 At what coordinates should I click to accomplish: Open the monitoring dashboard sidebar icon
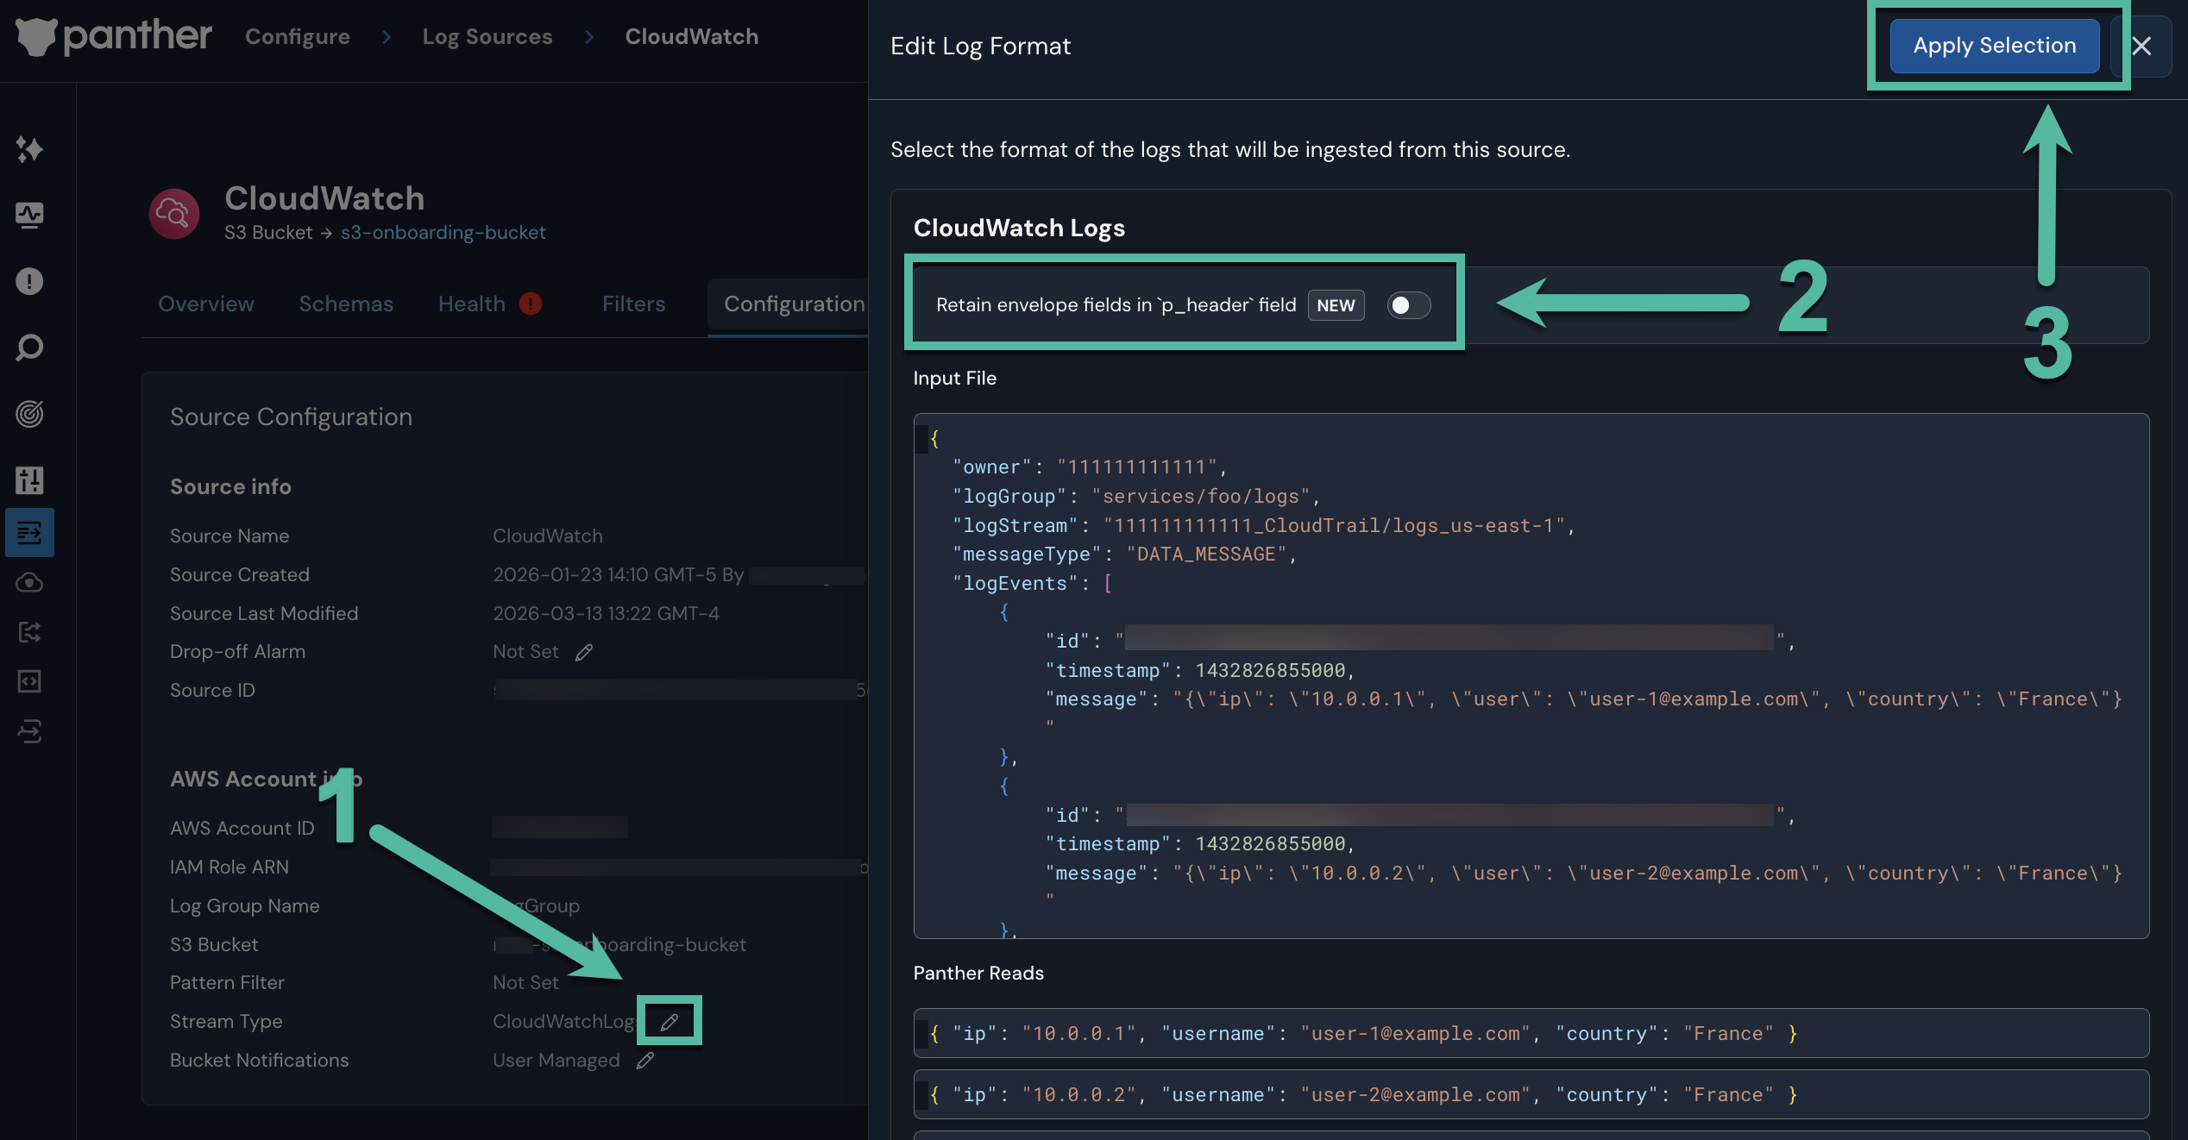[29, 215]
